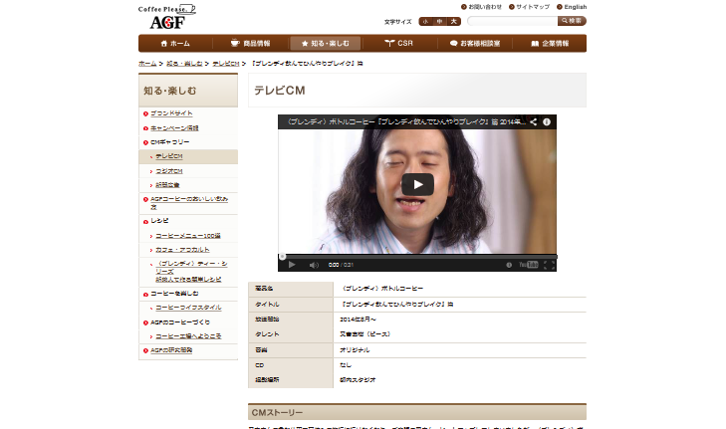The width and height of the screenshot is (726, 429).
Task: Click the CMストーリー section heading
Action: 277,412
